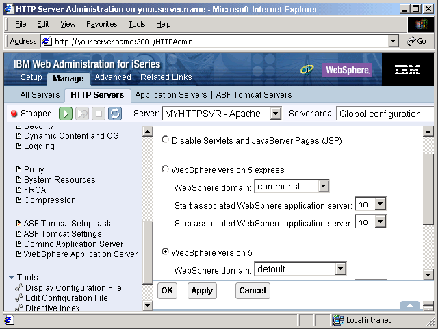Open the Display Configuration File link
438x329 pixels.
tap(73, 288)
